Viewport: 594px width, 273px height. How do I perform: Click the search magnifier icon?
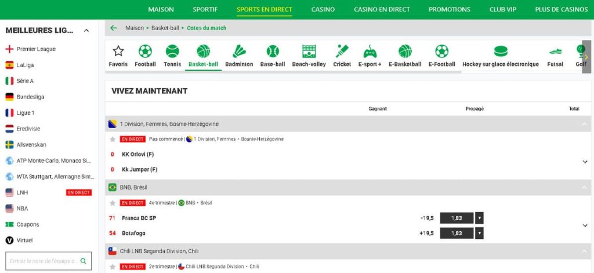(x=84, y=261)
